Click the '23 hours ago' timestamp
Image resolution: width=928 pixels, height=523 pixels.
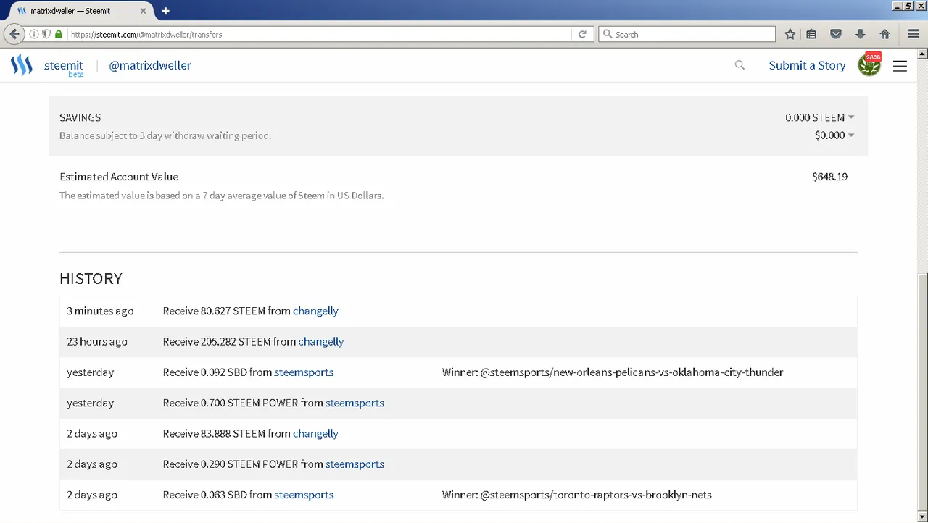click(97, 341)
